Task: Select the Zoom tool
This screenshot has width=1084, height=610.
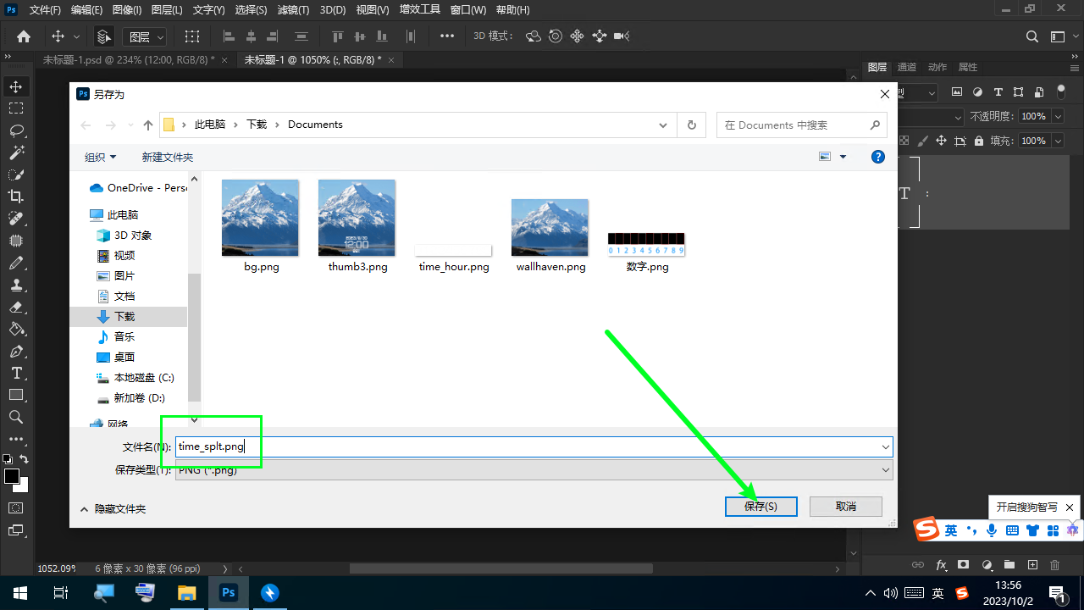Action: (x=16, y=417)
